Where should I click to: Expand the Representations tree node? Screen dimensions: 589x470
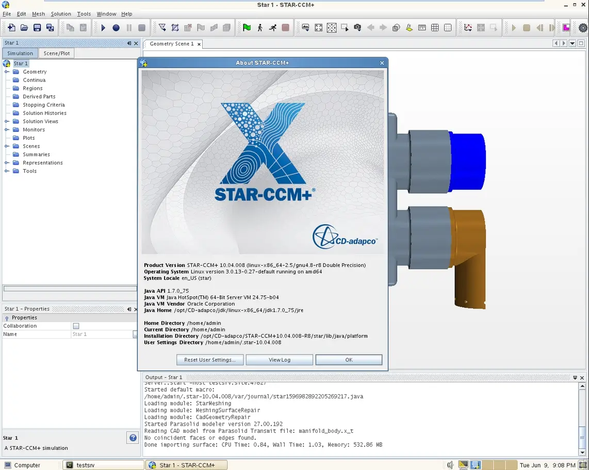7,162
